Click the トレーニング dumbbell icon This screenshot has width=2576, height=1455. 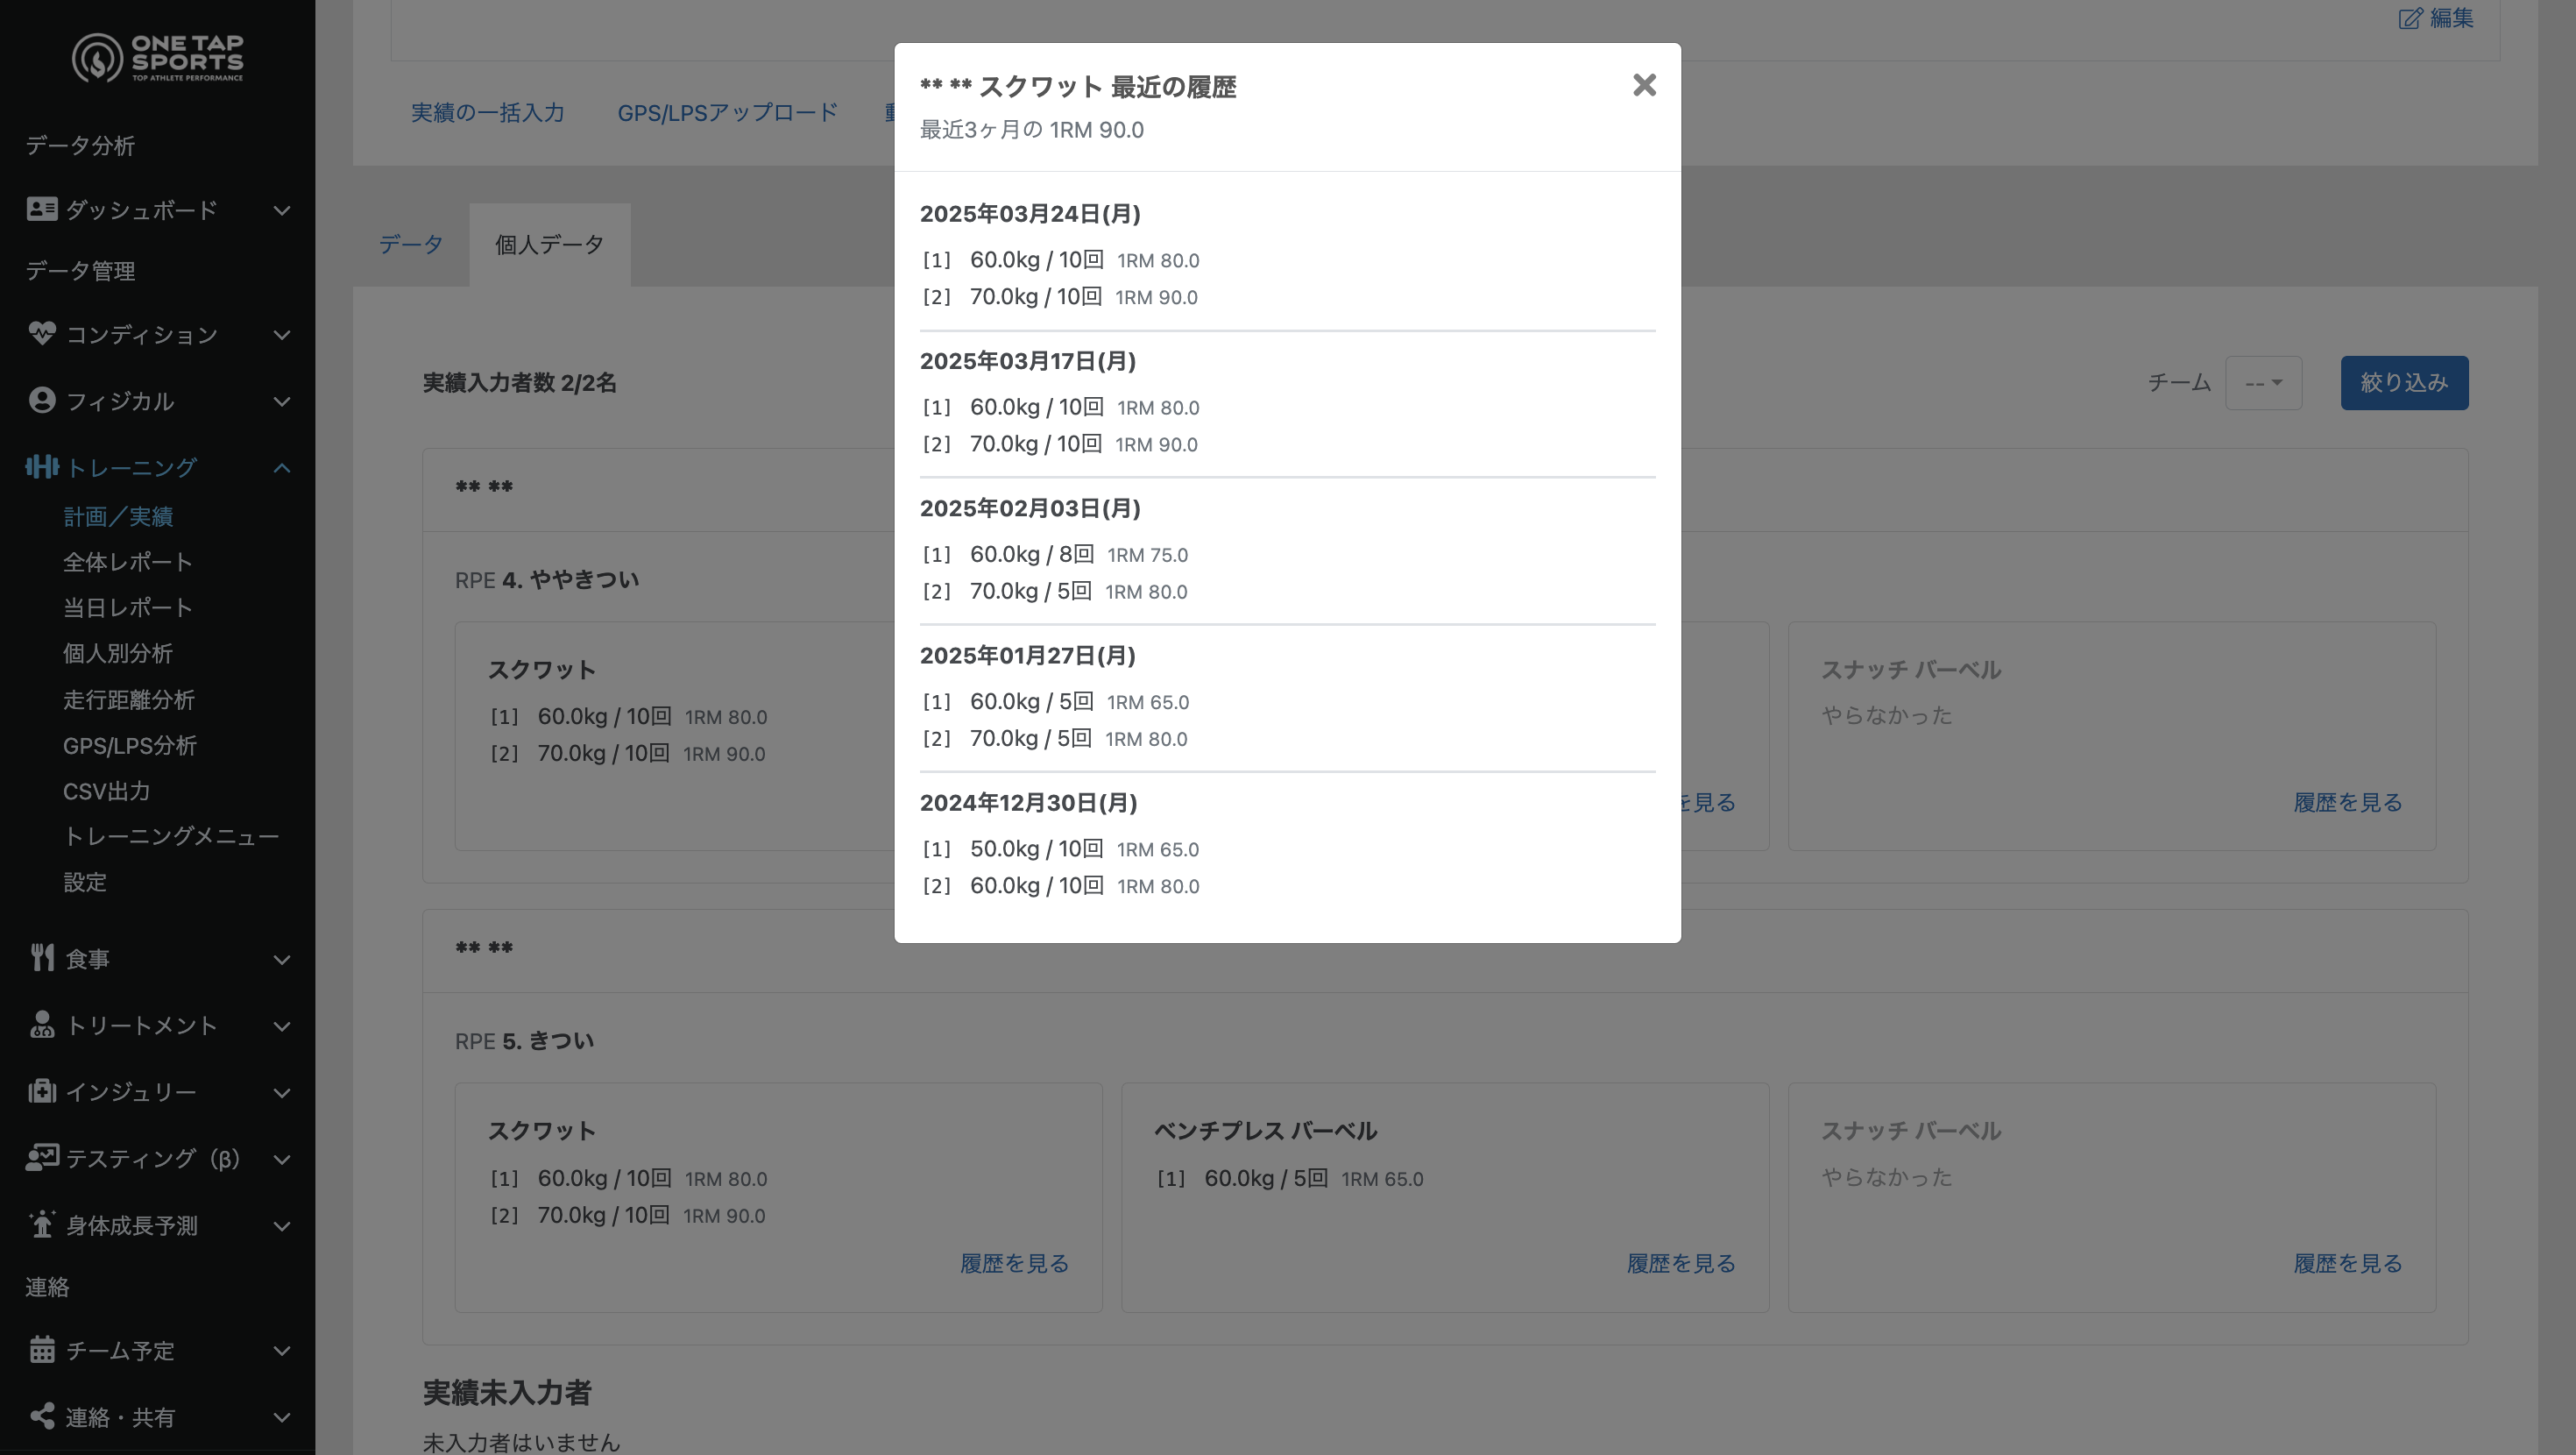pyautogui.click(x=41, y=466)
